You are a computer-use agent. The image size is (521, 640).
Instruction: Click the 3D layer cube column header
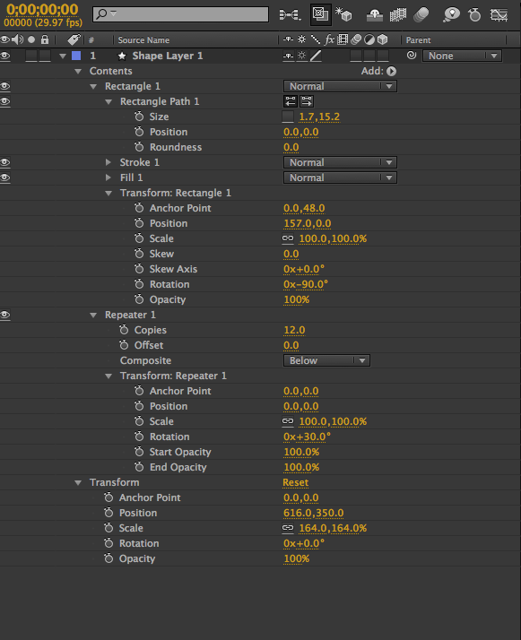[383, 39]
